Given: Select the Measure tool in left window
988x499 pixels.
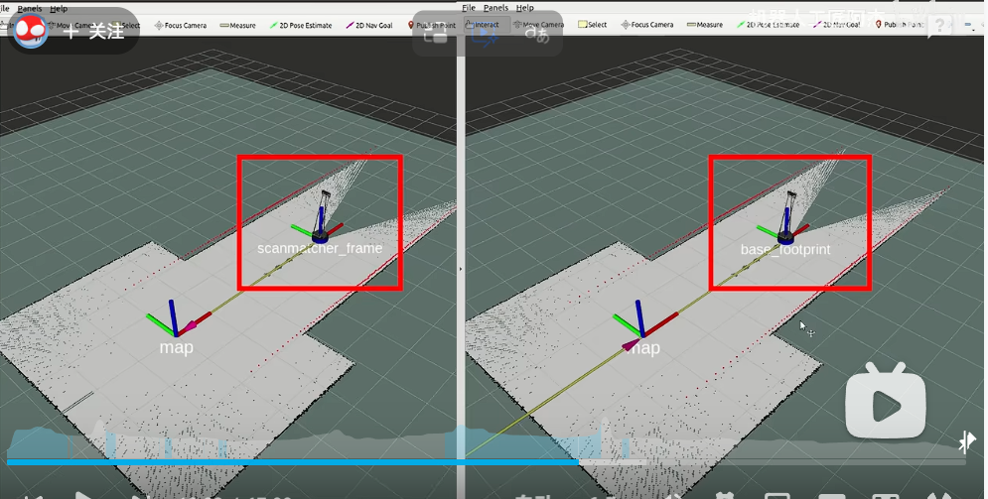Looking at the screenshot, I should [x=237, y=25].
